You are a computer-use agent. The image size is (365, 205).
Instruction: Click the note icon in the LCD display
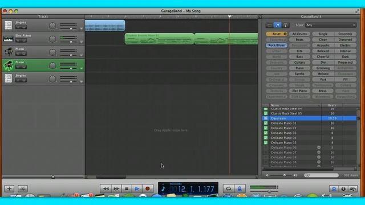point(163,188)
